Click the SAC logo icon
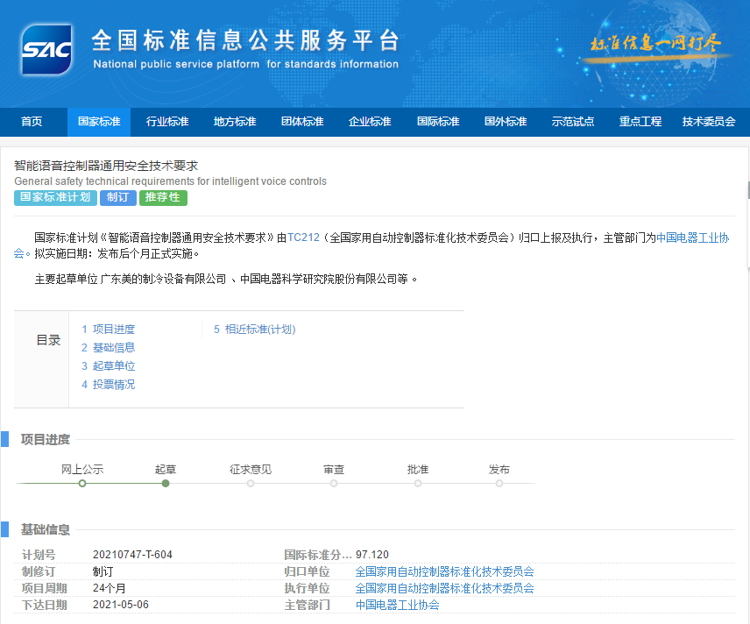 coord(46,49)
